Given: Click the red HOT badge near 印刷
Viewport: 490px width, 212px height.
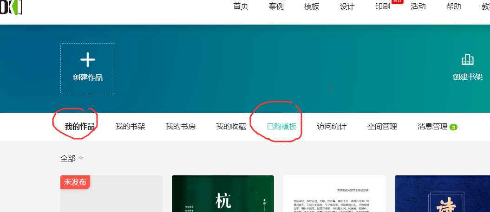Looking at the screenshot, I should 397,1.
